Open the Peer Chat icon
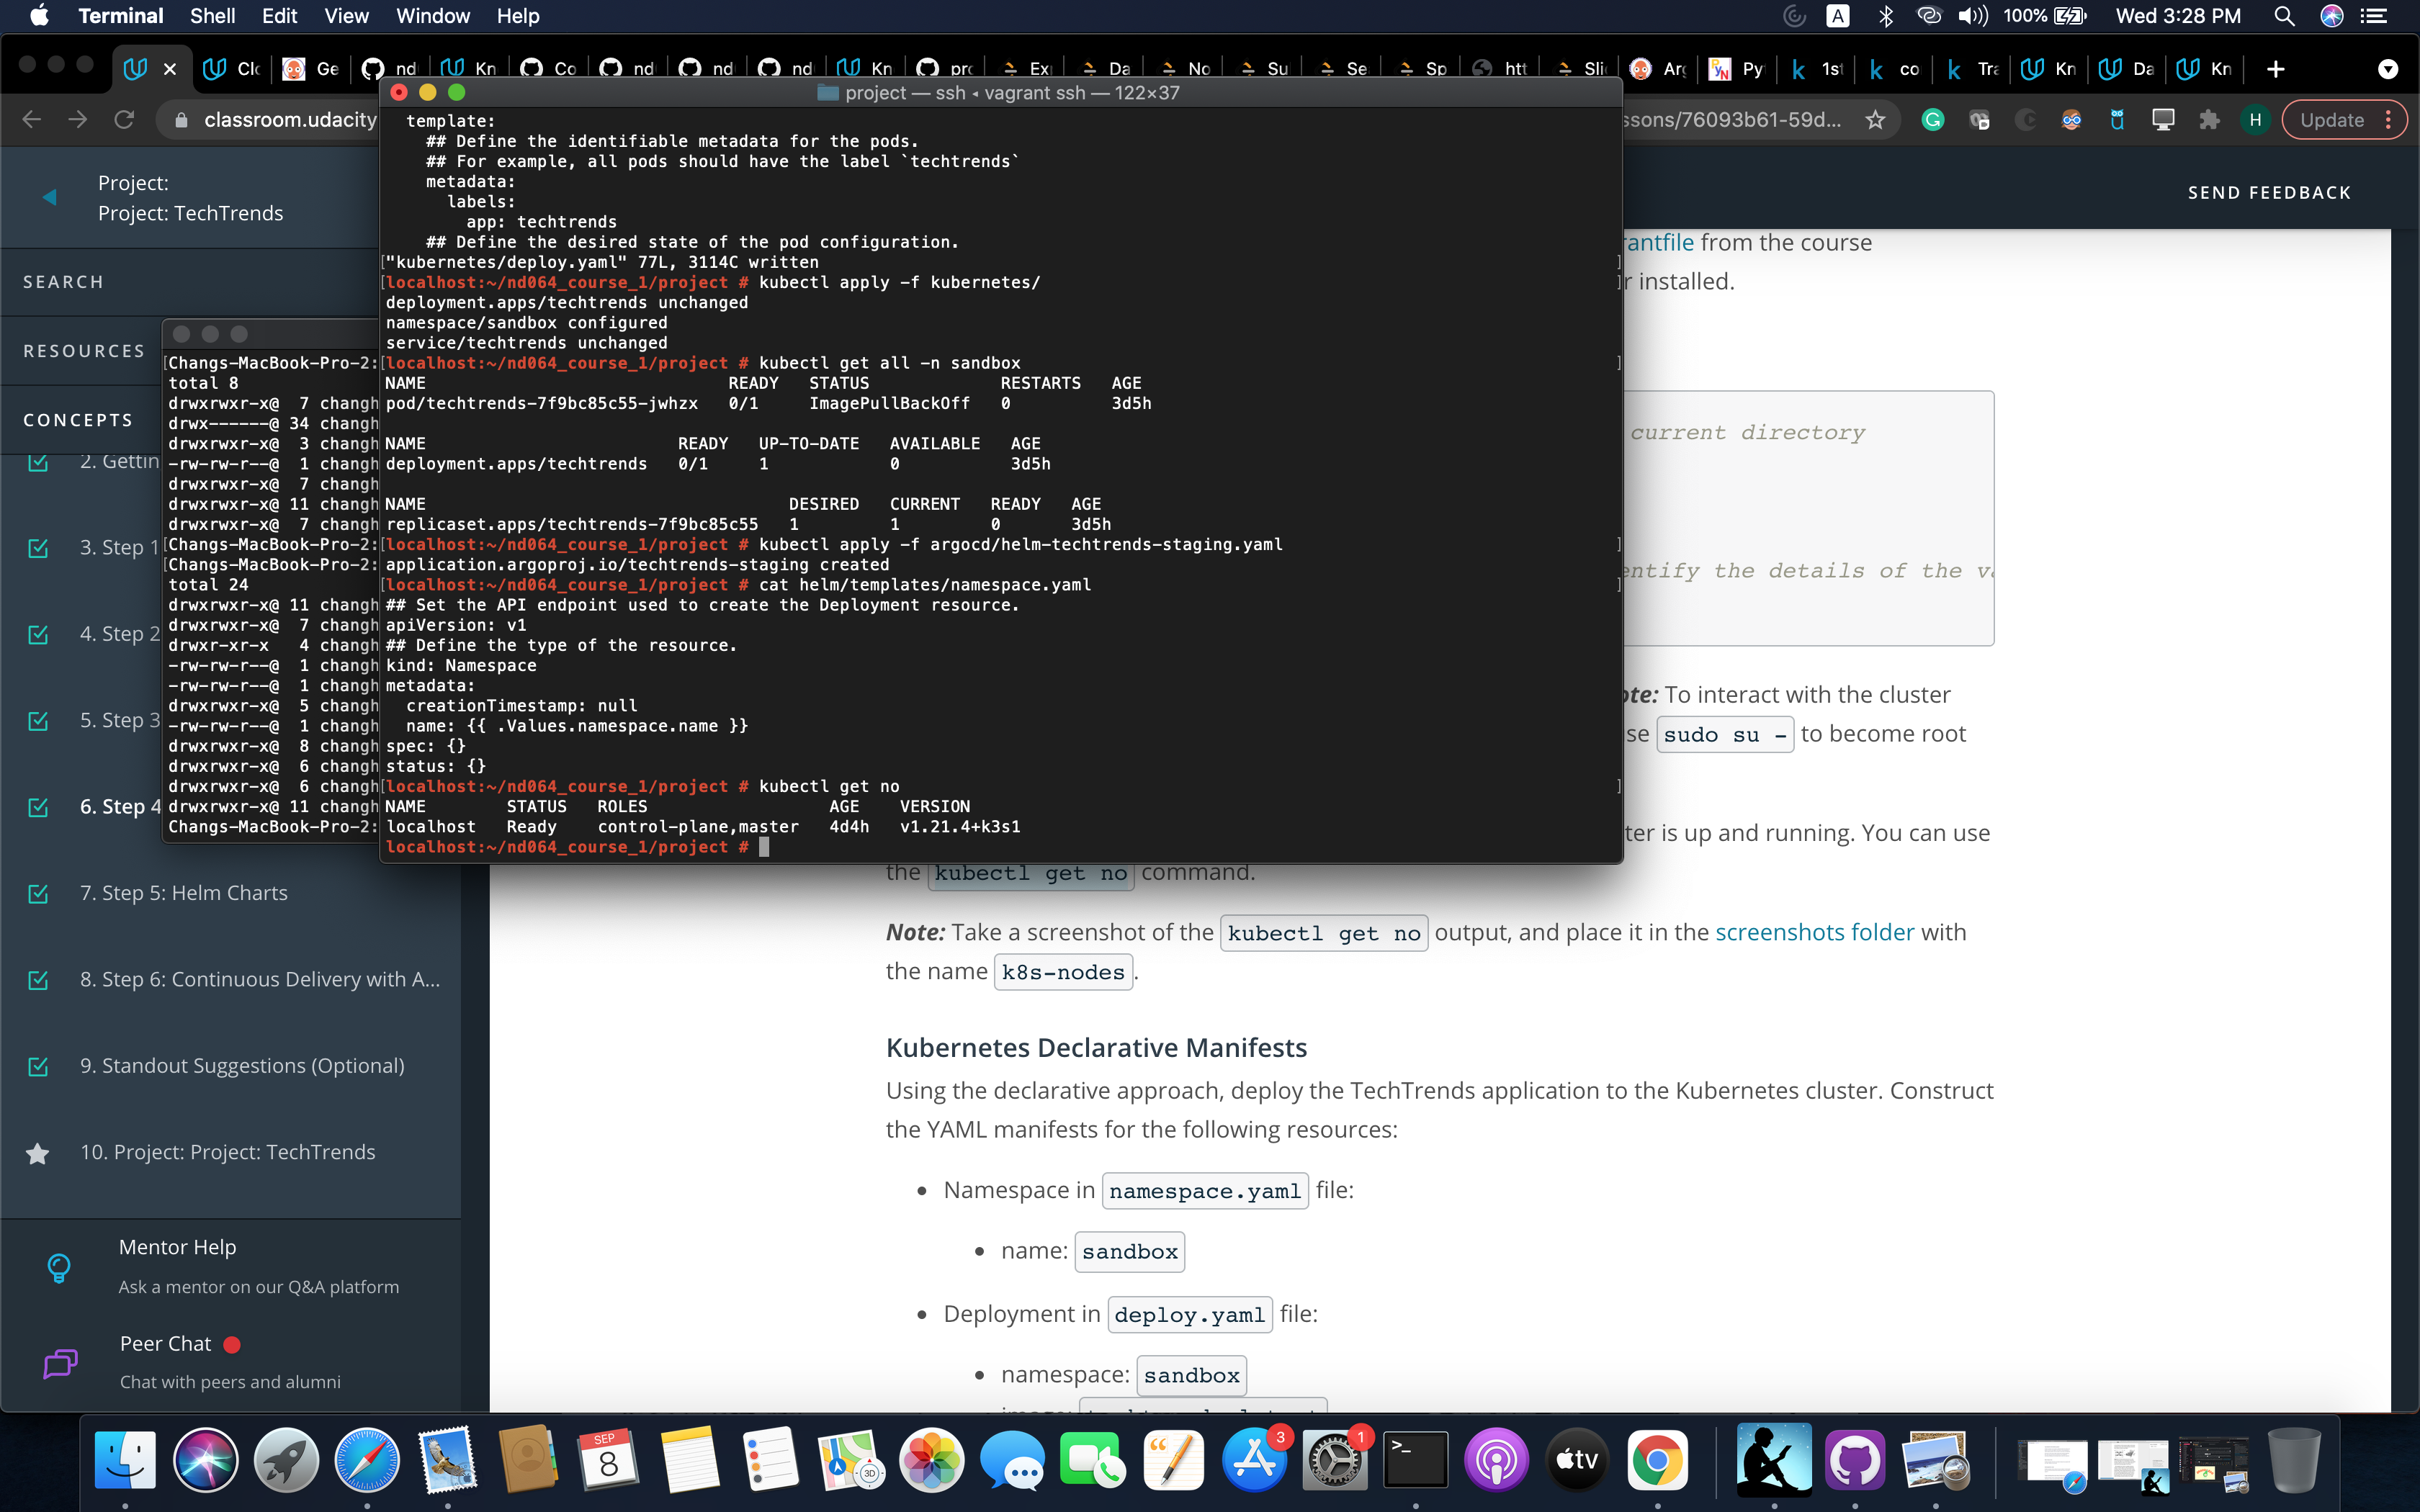The image size is (2420, 1512). click(x=59, y=1362)
